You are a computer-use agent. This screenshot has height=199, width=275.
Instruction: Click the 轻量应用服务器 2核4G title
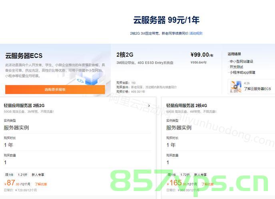[187, 105]
